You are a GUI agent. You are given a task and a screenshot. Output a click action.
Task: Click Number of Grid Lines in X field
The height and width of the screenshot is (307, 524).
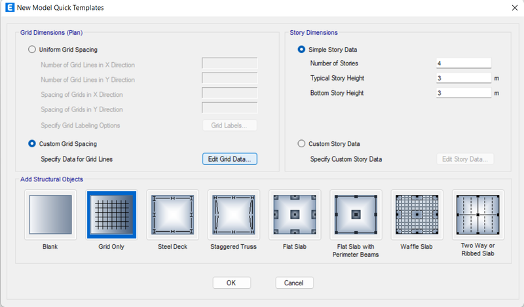coord(230,63)
